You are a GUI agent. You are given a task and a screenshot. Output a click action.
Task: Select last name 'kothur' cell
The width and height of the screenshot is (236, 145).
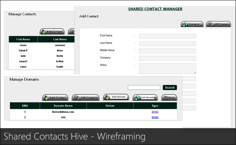[x=60, y=61]
